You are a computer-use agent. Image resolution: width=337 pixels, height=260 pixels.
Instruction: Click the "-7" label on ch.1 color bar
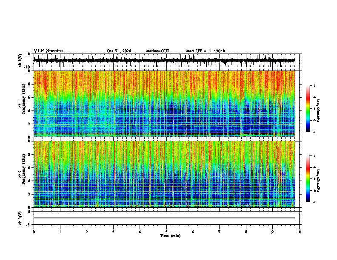tap(314, 132)
